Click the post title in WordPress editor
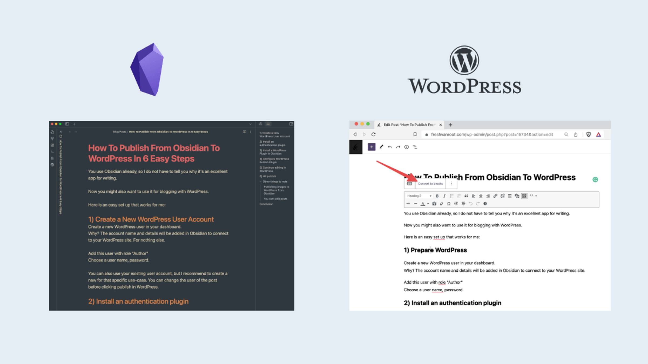The image size is (648, 364). point(490,177)
